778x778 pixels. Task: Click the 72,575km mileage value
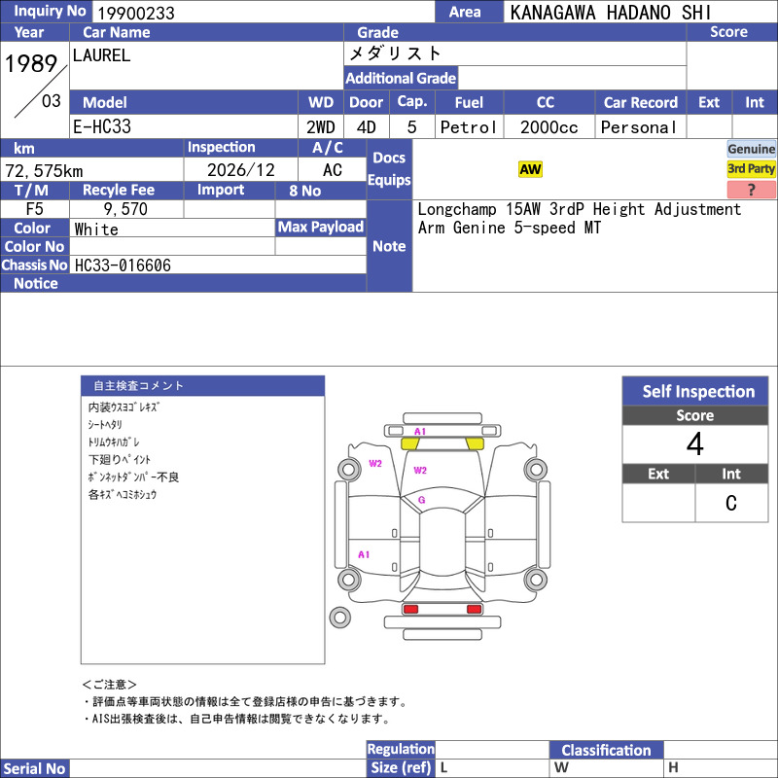point(44,171)
